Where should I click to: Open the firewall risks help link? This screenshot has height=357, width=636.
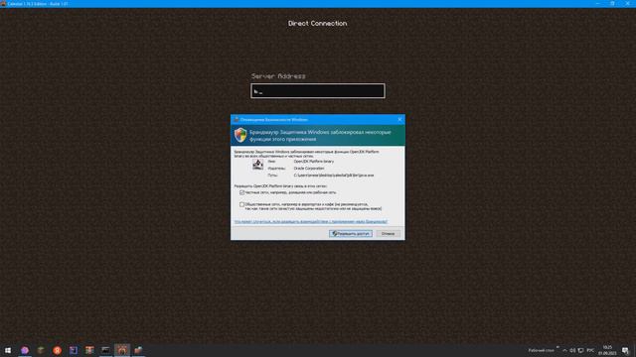tap(311, 221)
